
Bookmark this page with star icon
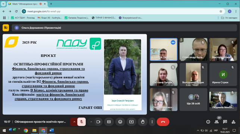coord(221,12)
